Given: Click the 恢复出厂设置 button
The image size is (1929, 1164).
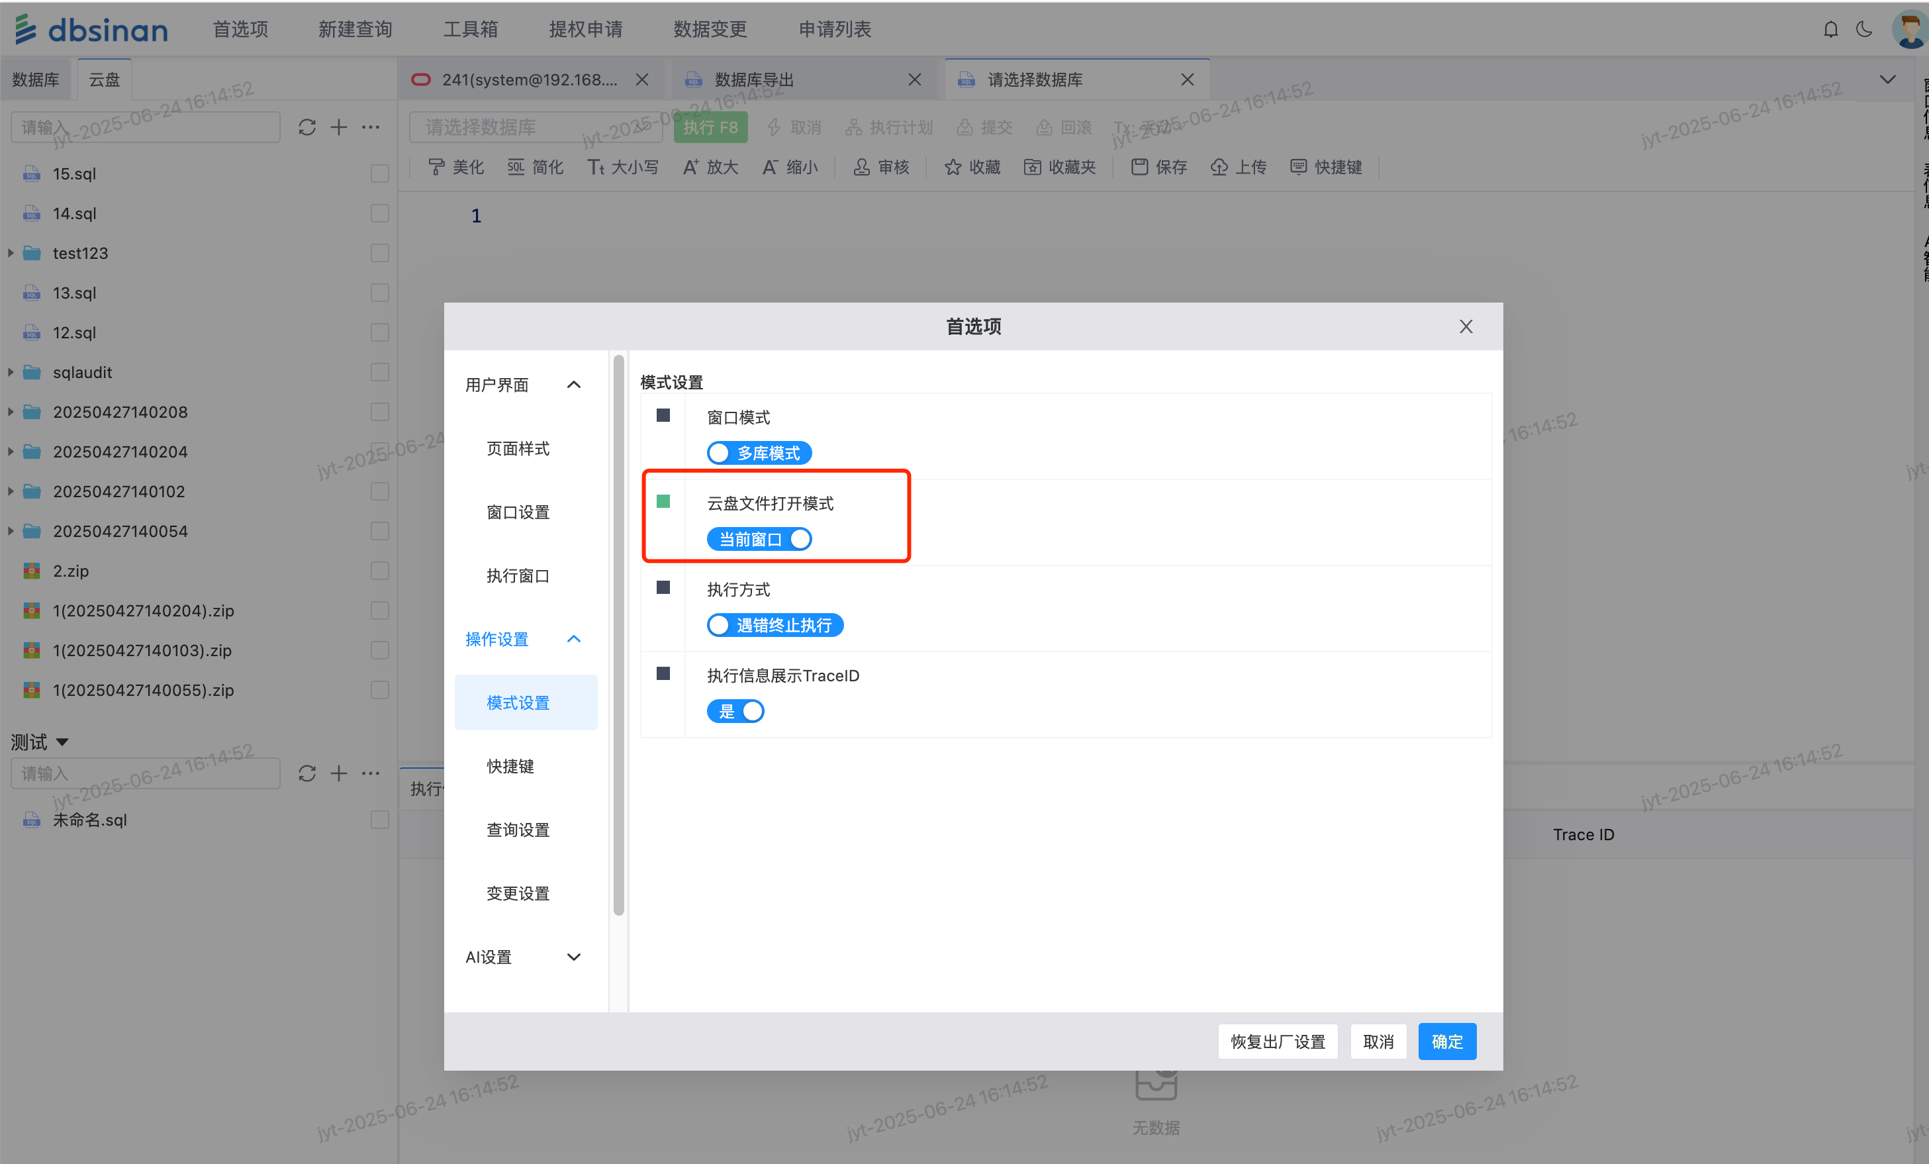Looking at the screenshot, I should (1277, 1041).
